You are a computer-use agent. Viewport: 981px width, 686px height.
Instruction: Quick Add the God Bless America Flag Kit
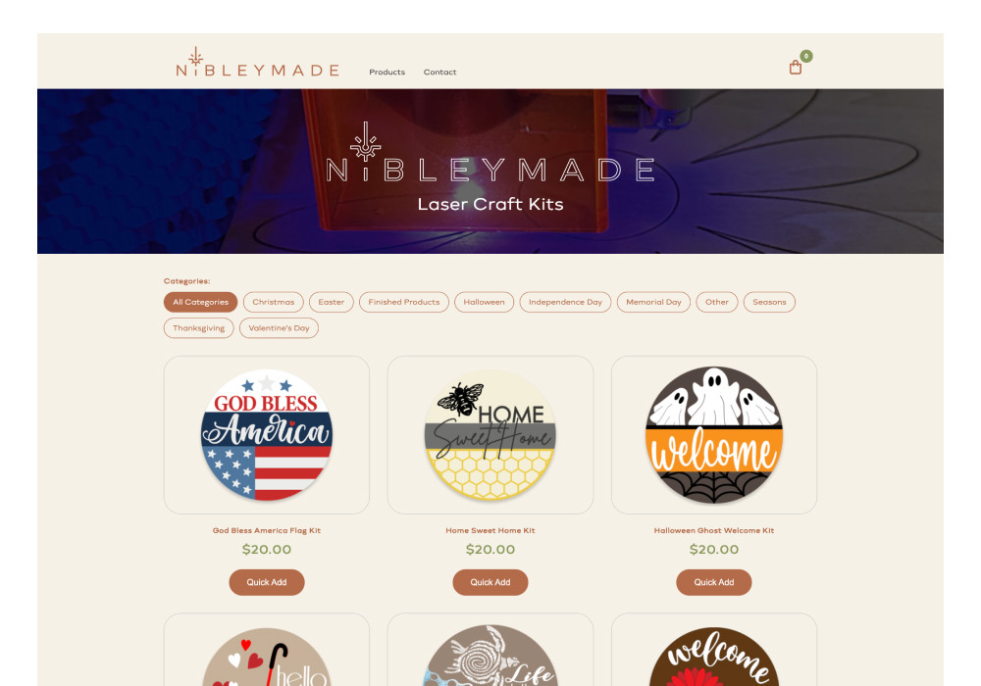(x=267, y=582)
